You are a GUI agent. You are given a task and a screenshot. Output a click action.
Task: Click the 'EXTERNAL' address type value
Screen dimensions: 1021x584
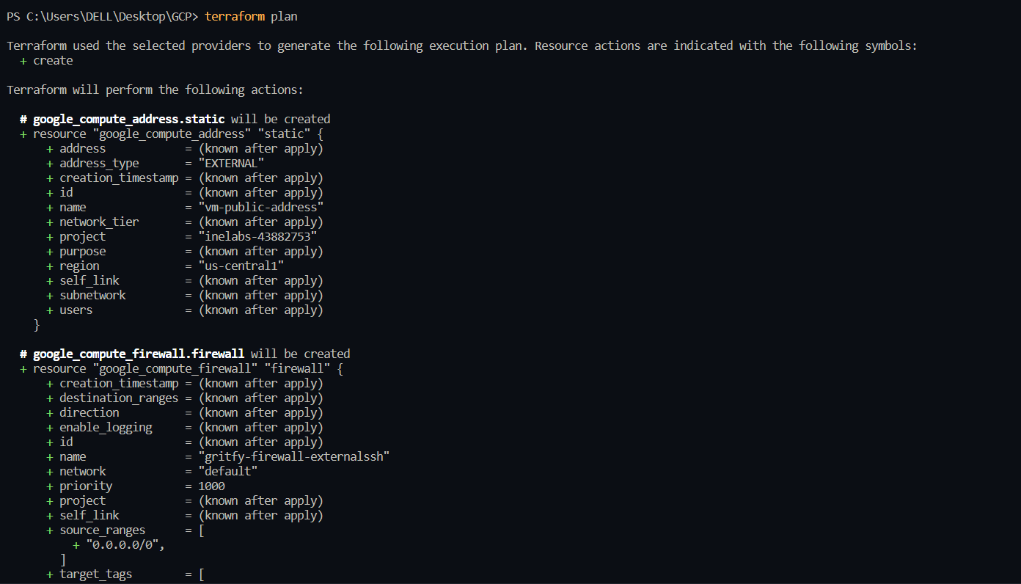(231, 163)
